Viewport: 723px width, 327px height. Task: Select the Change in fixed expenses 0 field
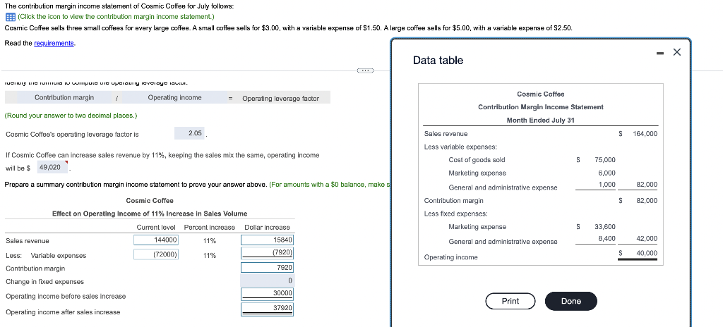point(267,280)
